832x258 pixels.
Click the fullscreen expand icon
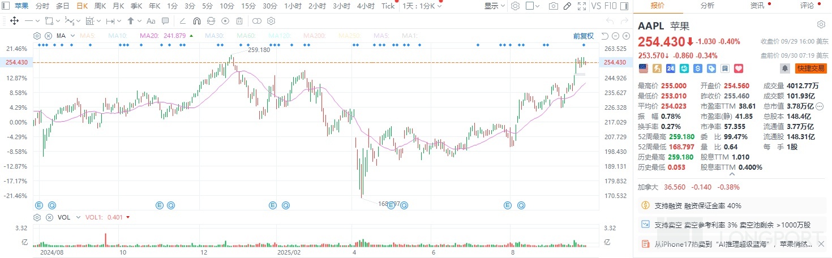581,6
